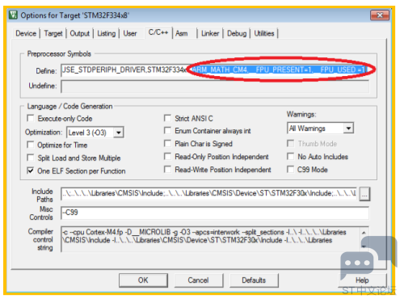Check Plain Char is Signed
The height and width of the screenshot is (303, 404).
coord(167,143)
